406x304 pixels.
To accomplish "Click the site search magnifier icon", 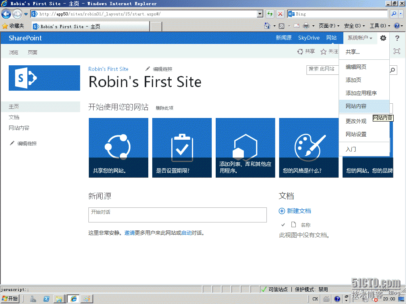I will click(393, 70).
